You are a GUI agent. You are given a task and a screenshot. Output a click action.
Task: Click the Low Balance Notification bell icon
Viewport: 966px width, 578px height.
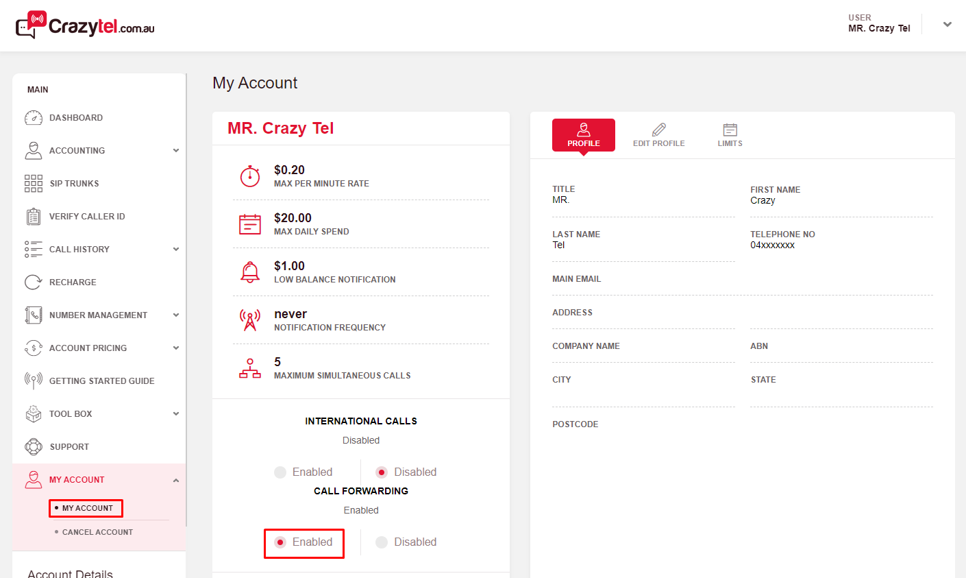click(x=250, y=272)
